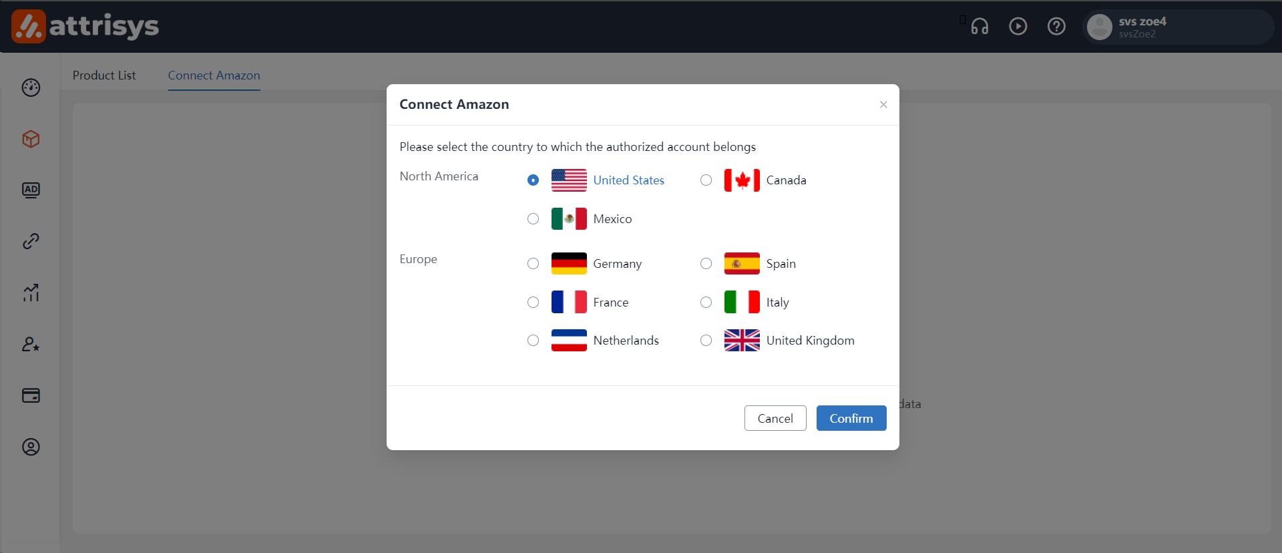Click the user star sidebar icon
The width and height of the screenshot is (1282, 553).
[31, 344]
